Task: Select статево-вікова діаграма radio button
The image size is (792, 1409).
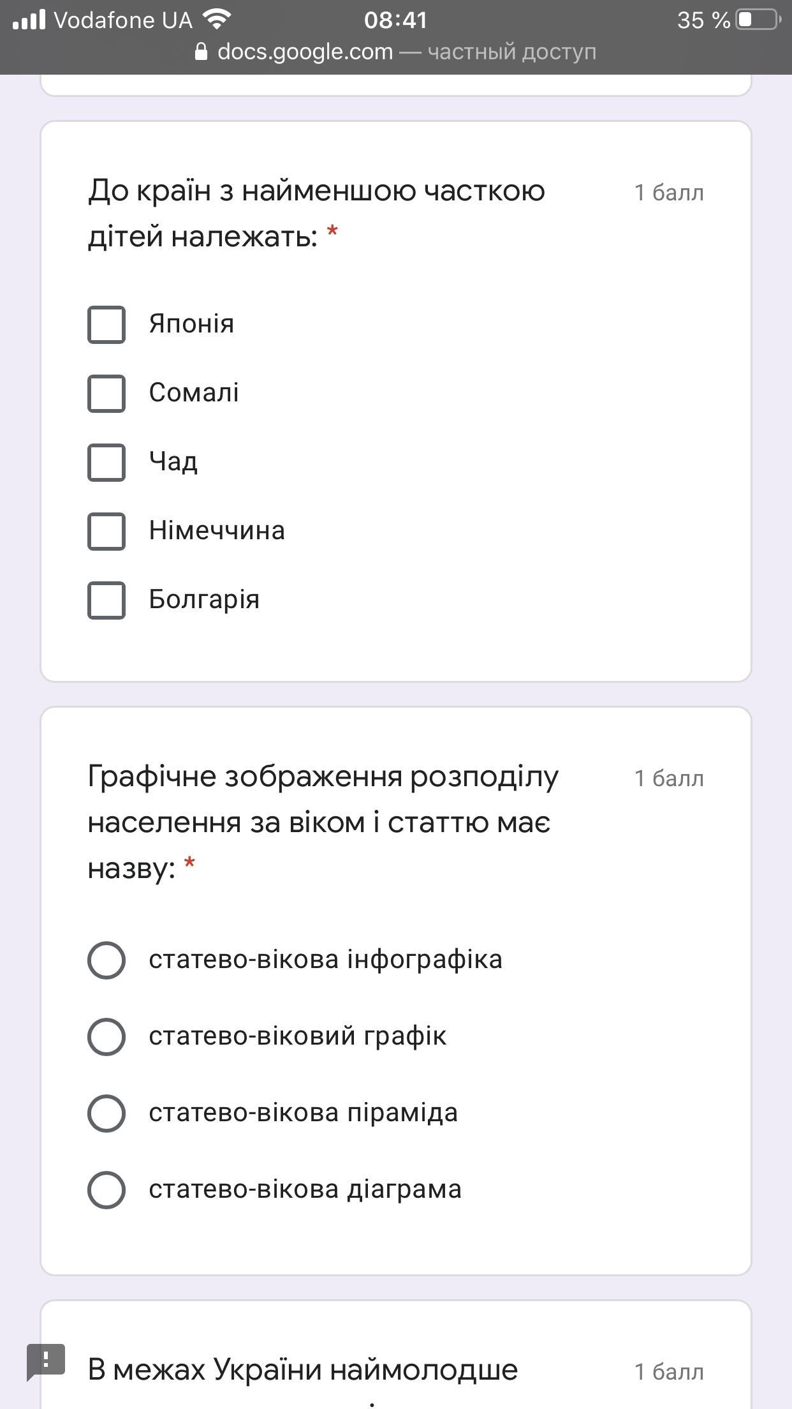Action: pyautogui.click(x=106, y=1189)
